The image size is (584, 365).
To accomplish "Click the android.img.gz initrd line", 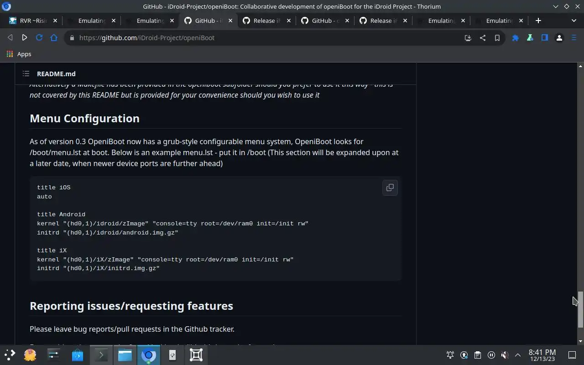I will 108,232.
